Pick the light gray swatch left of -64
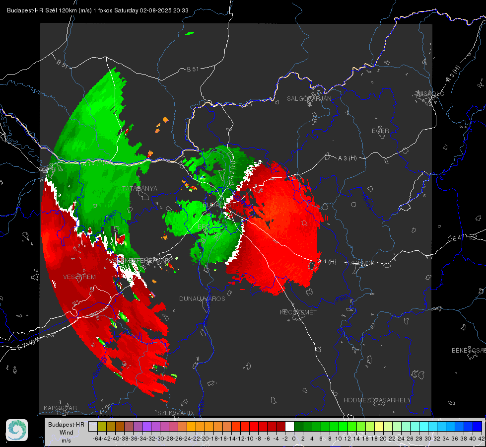 point(93,426)
